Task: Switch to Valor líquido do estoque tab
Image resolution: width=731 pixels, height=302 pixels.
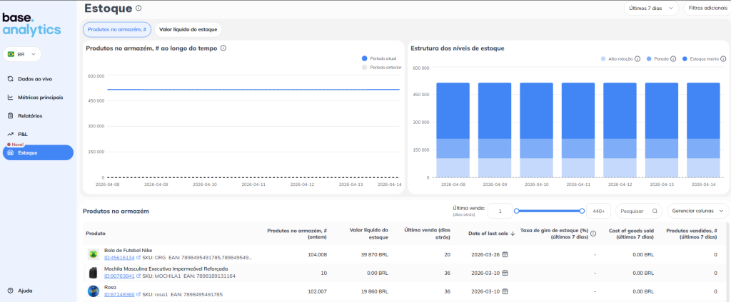Action: click(189, 29)
